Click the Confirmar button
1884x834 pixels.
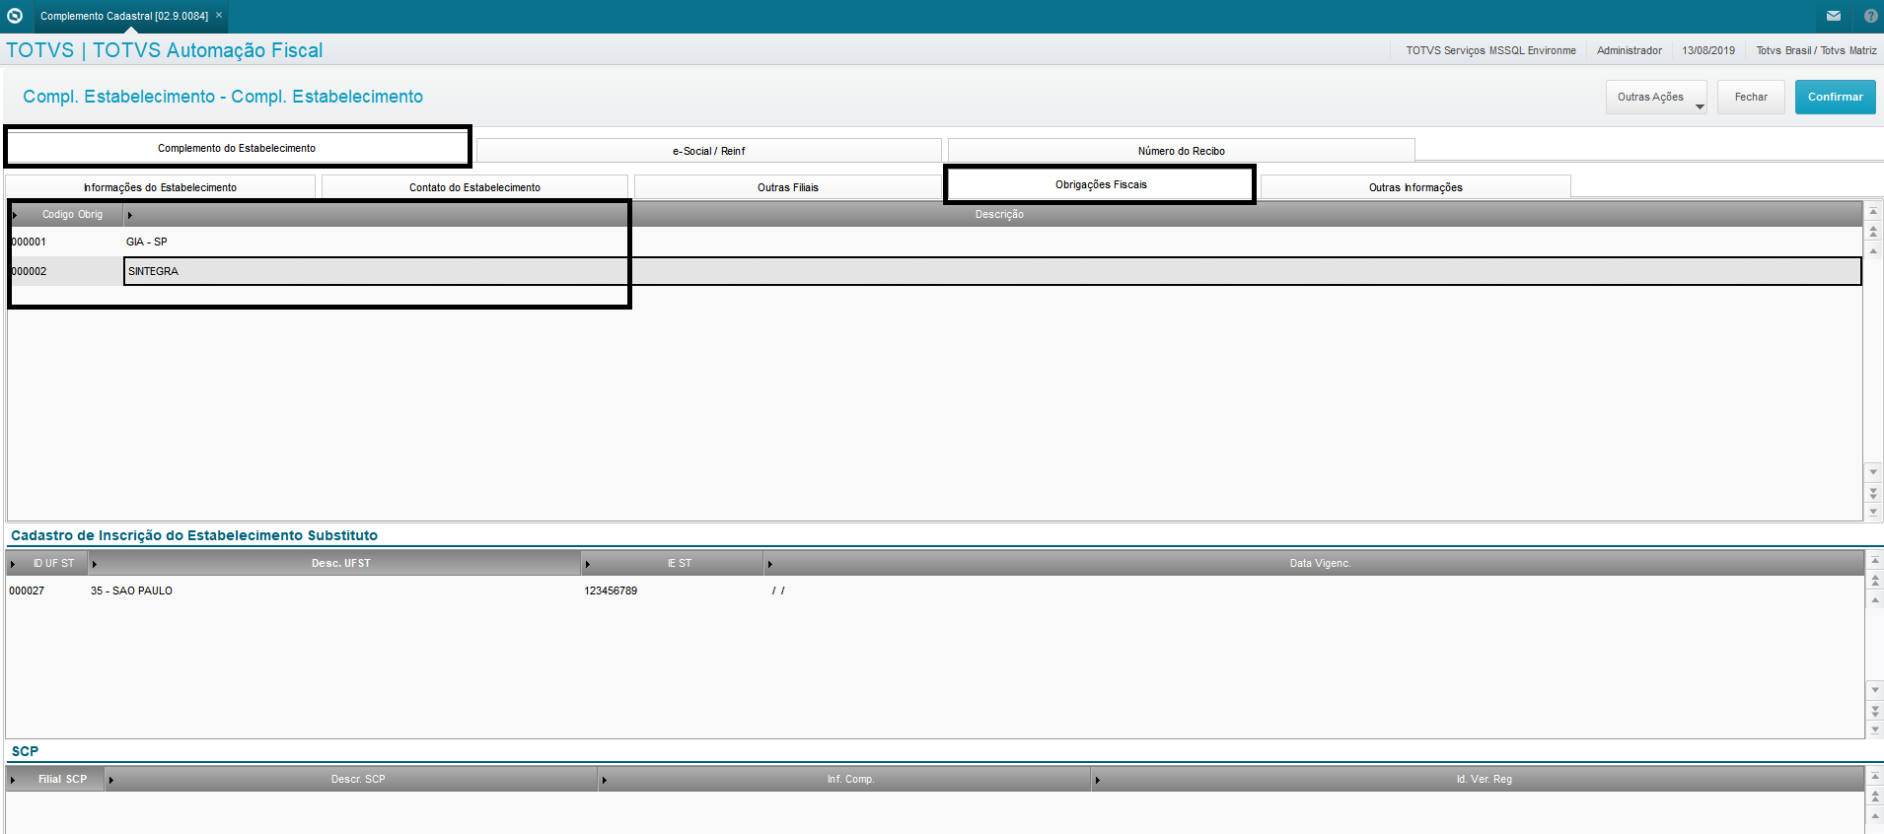pyautogui.click(x=1835, y=97)
